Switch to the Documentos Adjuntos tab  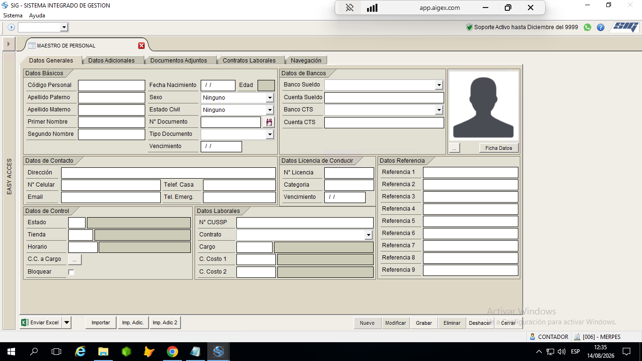(179, 60)
